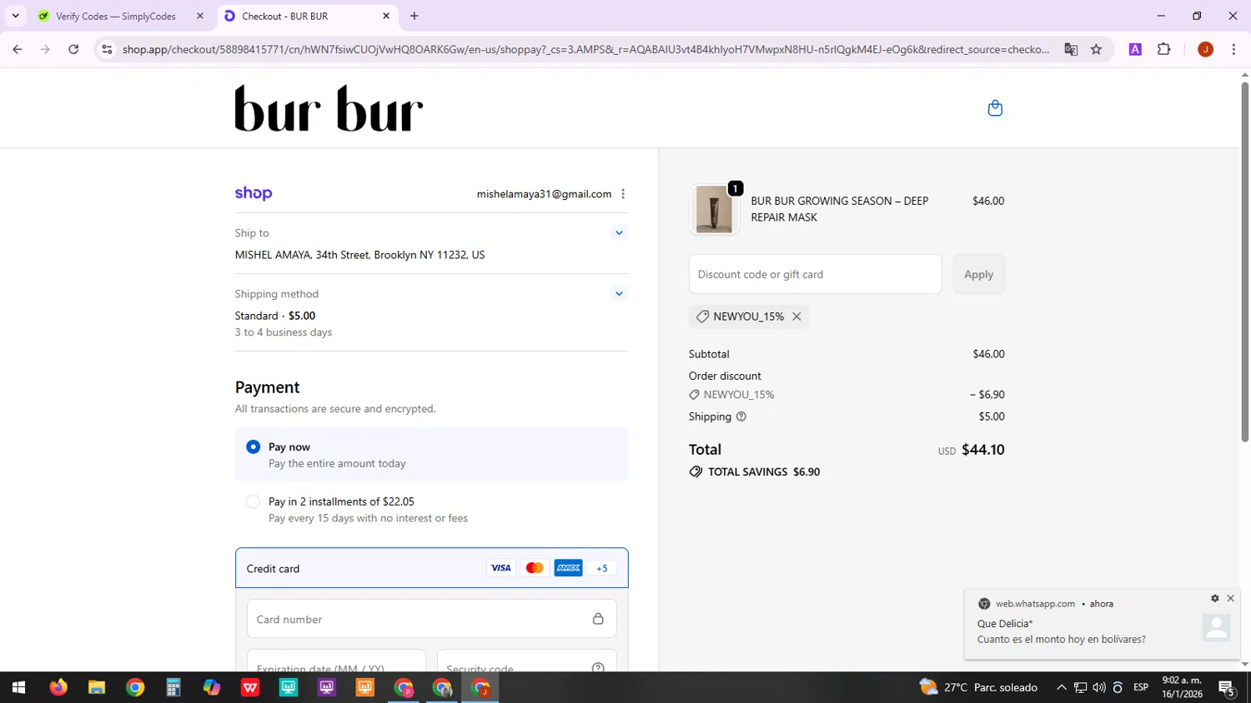This screenshot has width=1251, height=703.
Task: Open settings gear on WhatsApp notification
Action: [1215, 598]
